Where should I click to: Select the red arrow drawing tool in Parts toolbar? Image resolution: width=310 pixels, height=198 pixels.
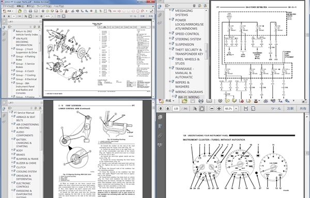(x=119, y=11)
